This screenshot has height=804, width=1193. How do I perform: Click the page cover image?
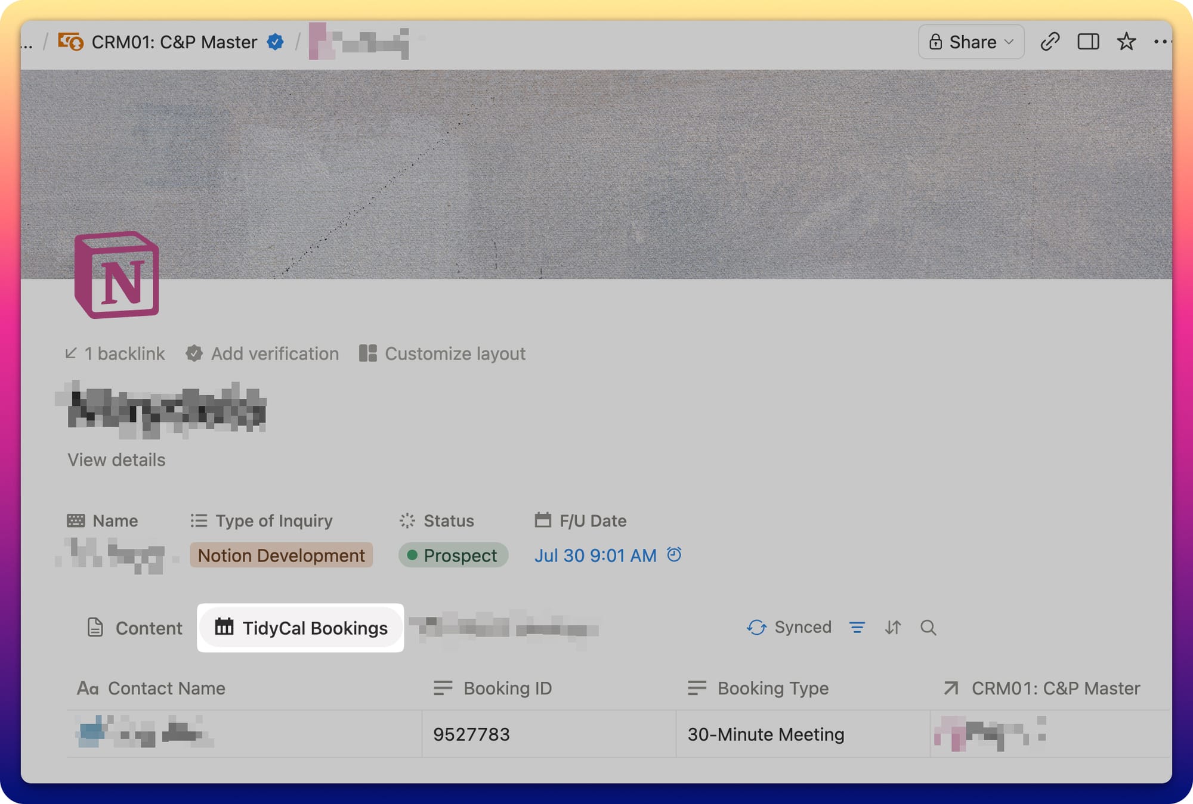[596, 174]
